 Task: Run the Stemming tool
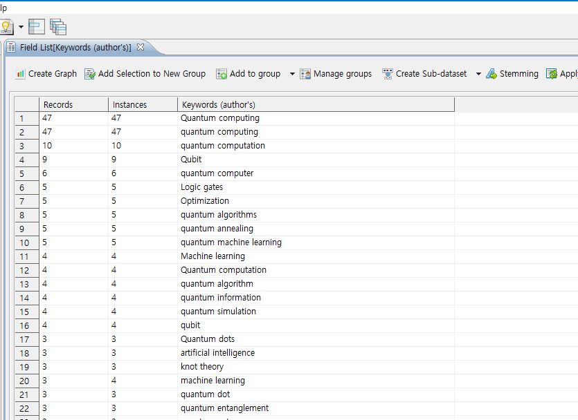point(512,74)
